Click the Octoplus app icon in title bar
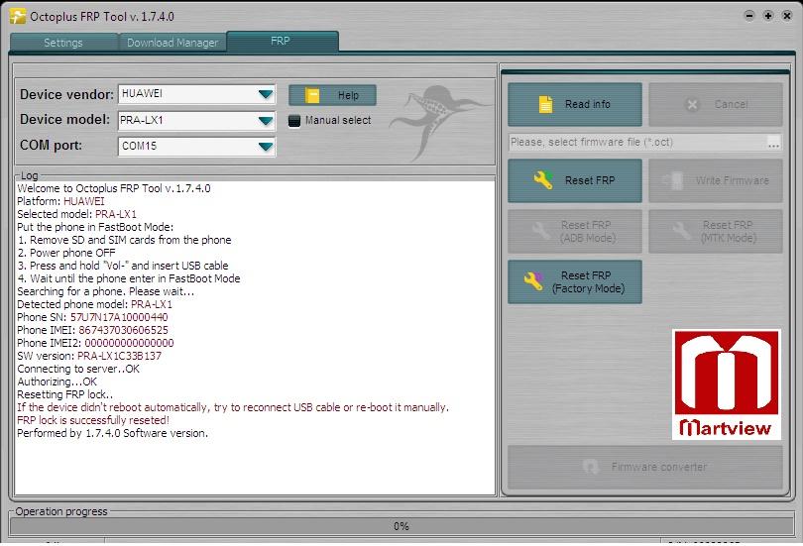Screen dimensions: 803x546 [x=17, y=16]
